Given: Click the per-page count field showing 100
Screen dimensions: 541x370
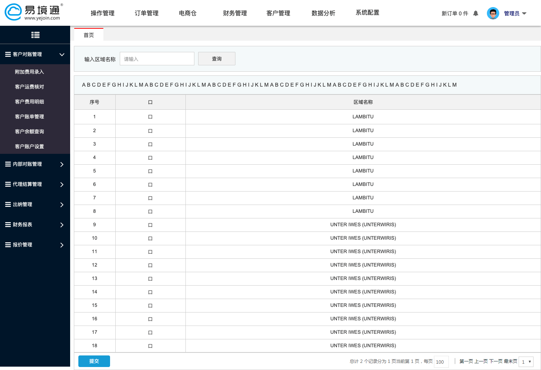Looking at the screenshot, I should click(441, 361).
